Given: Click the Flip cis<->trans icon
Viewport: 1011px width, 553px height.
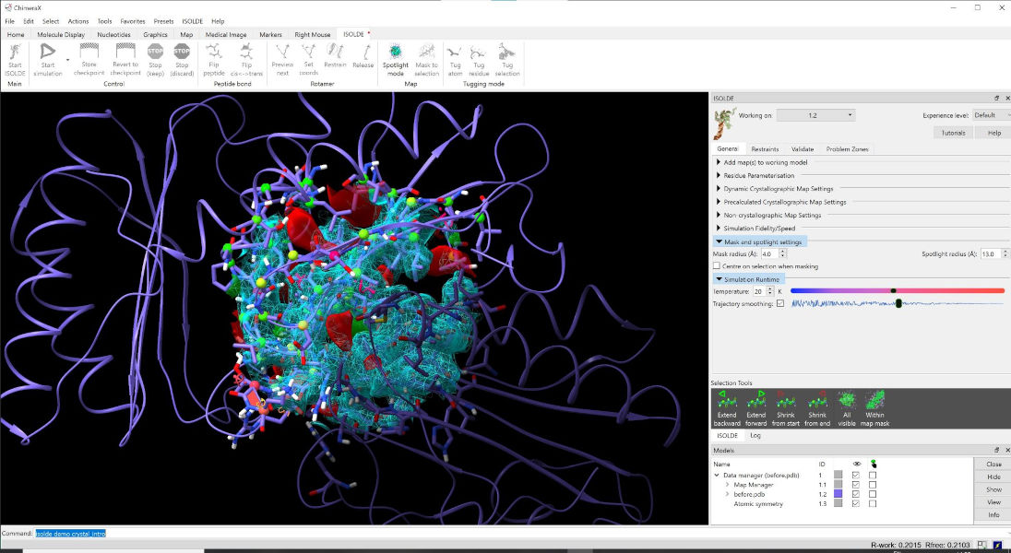Looking at the screenshot, I should point(246,52).
